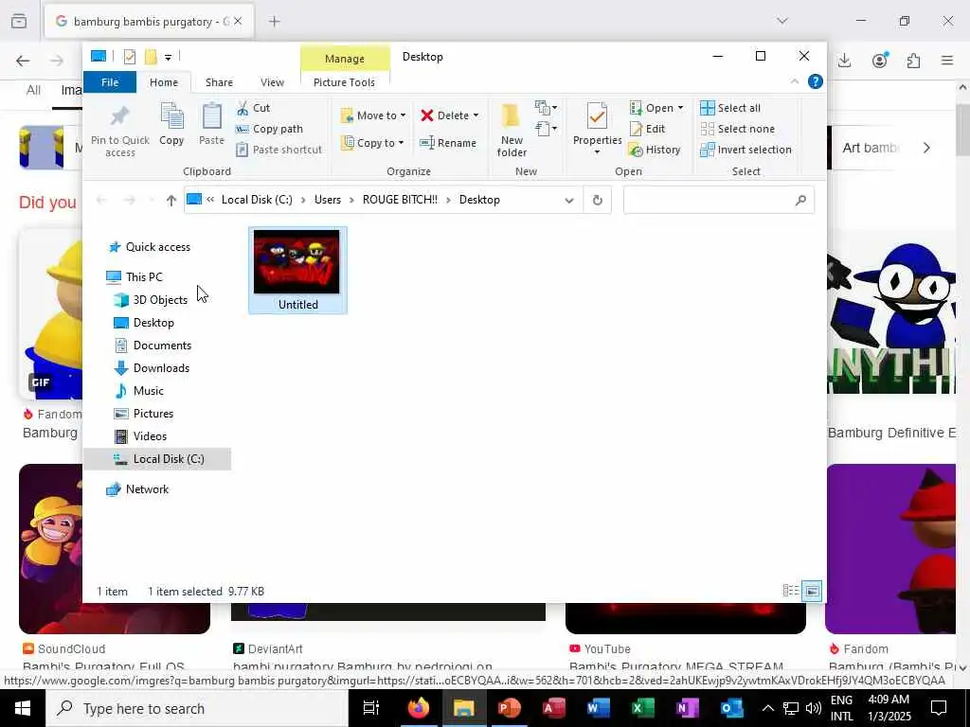The image size is (970, 727).
Task: Select the Untitled image thumbnail
Action: coord(297,270)
